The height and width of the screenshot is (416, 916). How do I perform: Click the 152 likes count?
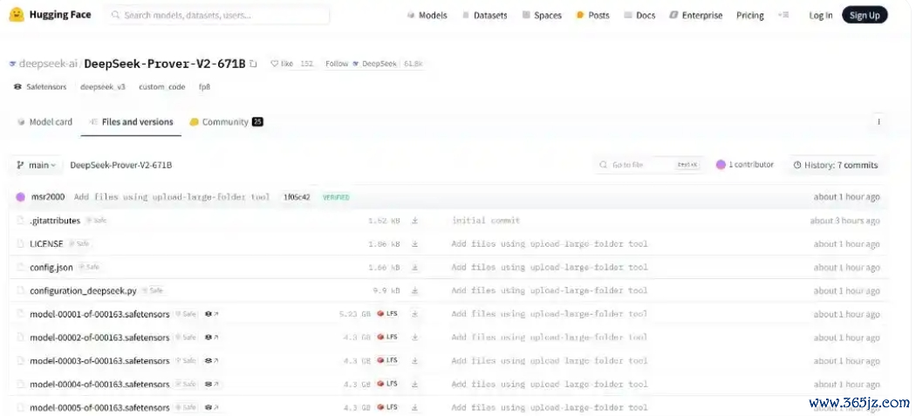tap(307, 64)
